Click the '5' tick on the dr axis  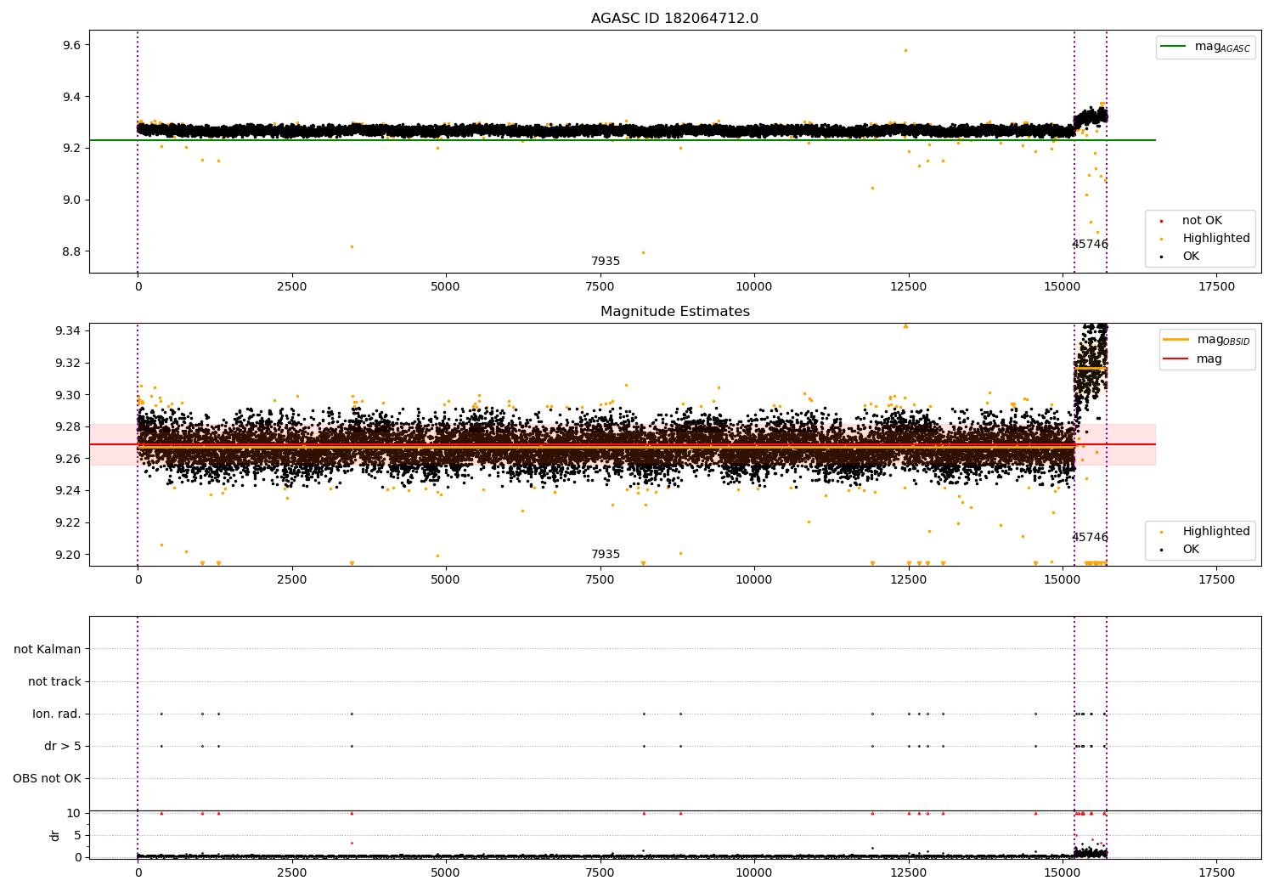77,836
